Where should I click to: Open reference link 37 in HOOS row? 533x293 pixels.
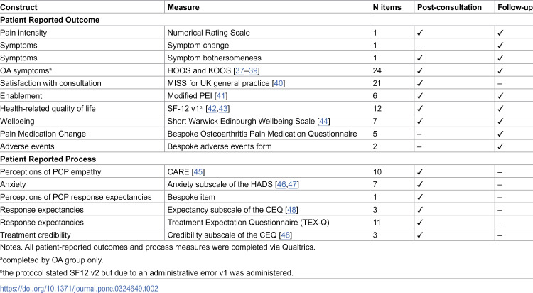239,70
